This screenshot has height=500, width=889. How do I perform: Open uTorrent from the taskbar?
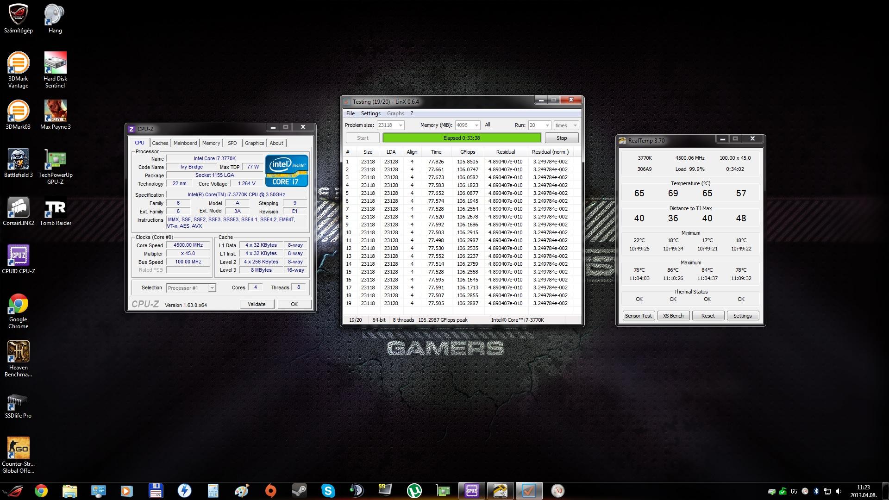tap(414, 491)
